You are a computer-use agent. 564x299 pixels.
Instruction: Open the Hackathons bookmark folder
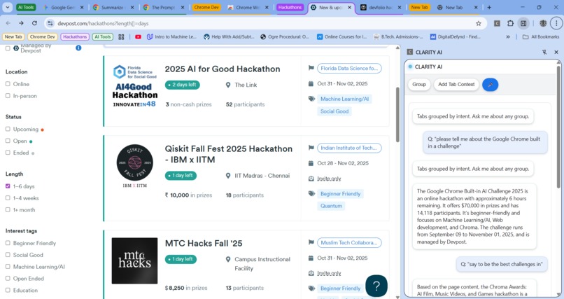coord(75,36)
